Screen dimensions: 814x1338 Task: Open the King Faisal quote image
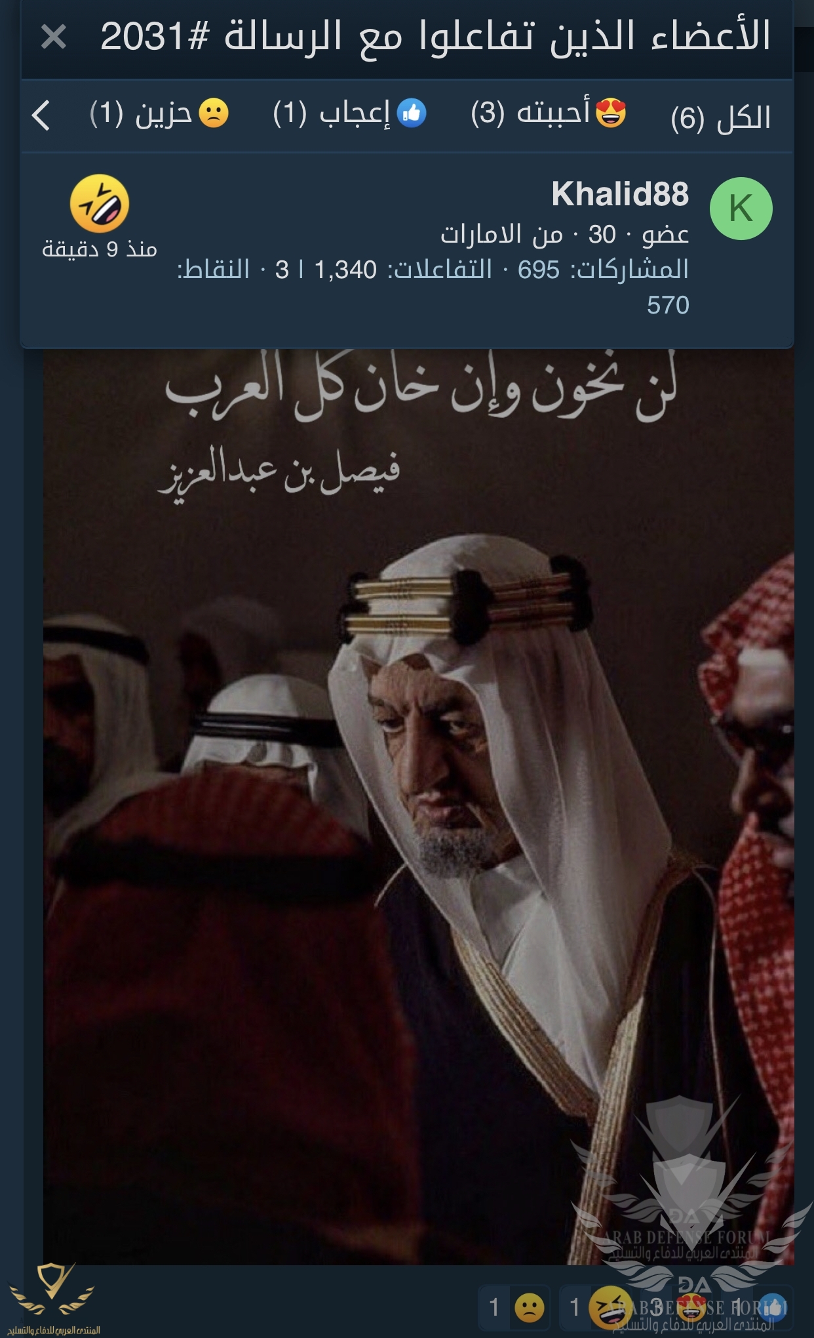[419, 807]
